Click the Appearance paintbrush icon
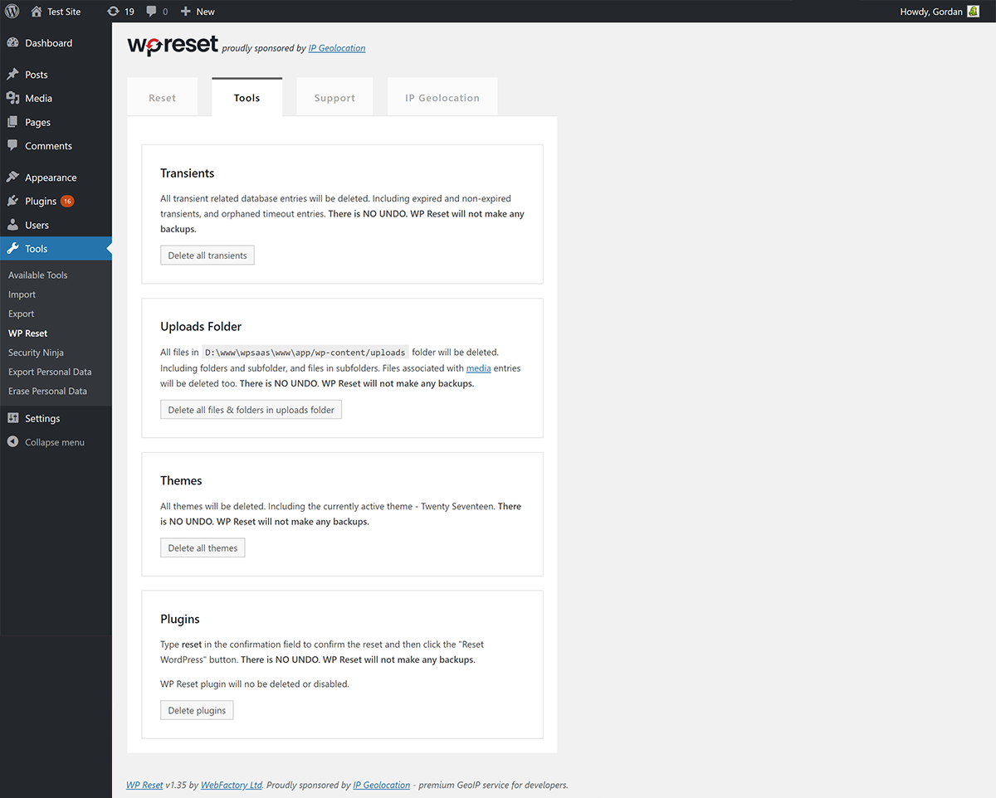996x798 pixels. coord(12,178)
